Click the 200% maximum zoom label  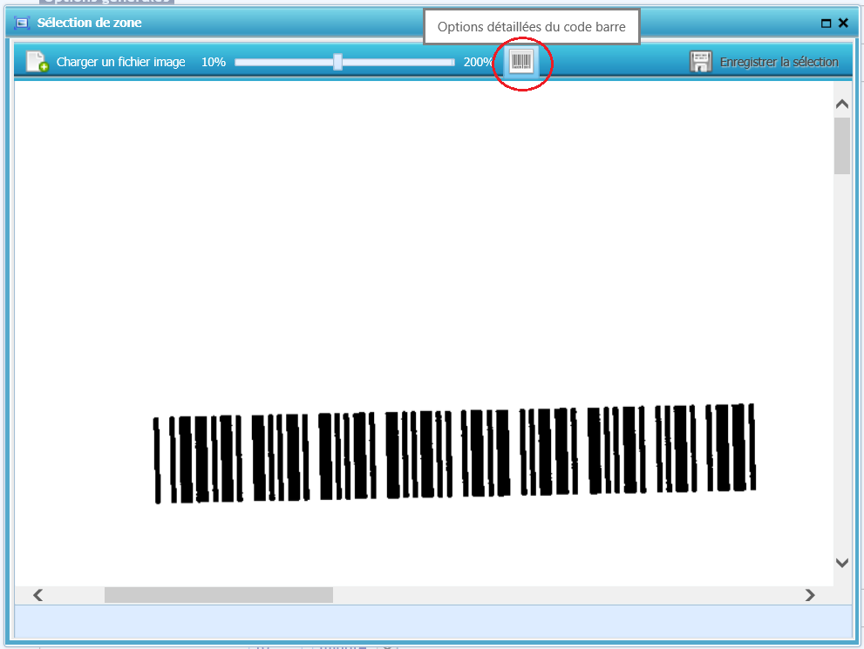click(478, 62)
